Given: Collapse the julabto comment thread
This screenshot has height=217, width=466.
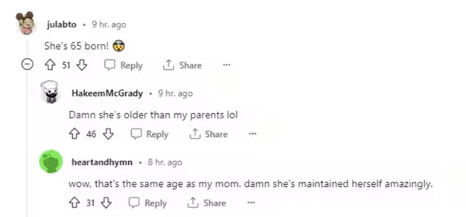Looking at the screenshot, I should pos(27,65).
